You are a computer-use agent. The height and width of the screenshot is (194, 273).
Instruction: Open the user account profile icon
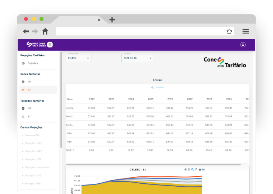pyautogui.click(x=243, y=45)
